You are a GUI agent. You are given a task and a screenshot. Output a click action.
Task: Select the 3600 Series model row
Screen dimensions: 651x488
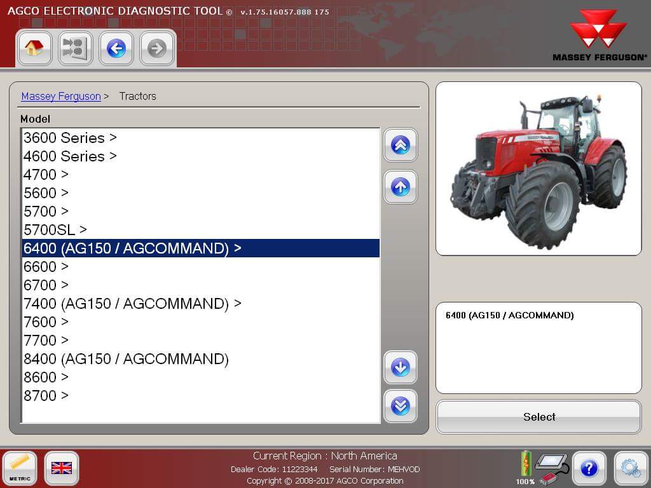200,138
